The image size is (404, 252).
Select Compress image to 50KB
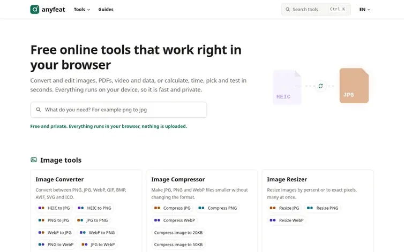(178, 245)
